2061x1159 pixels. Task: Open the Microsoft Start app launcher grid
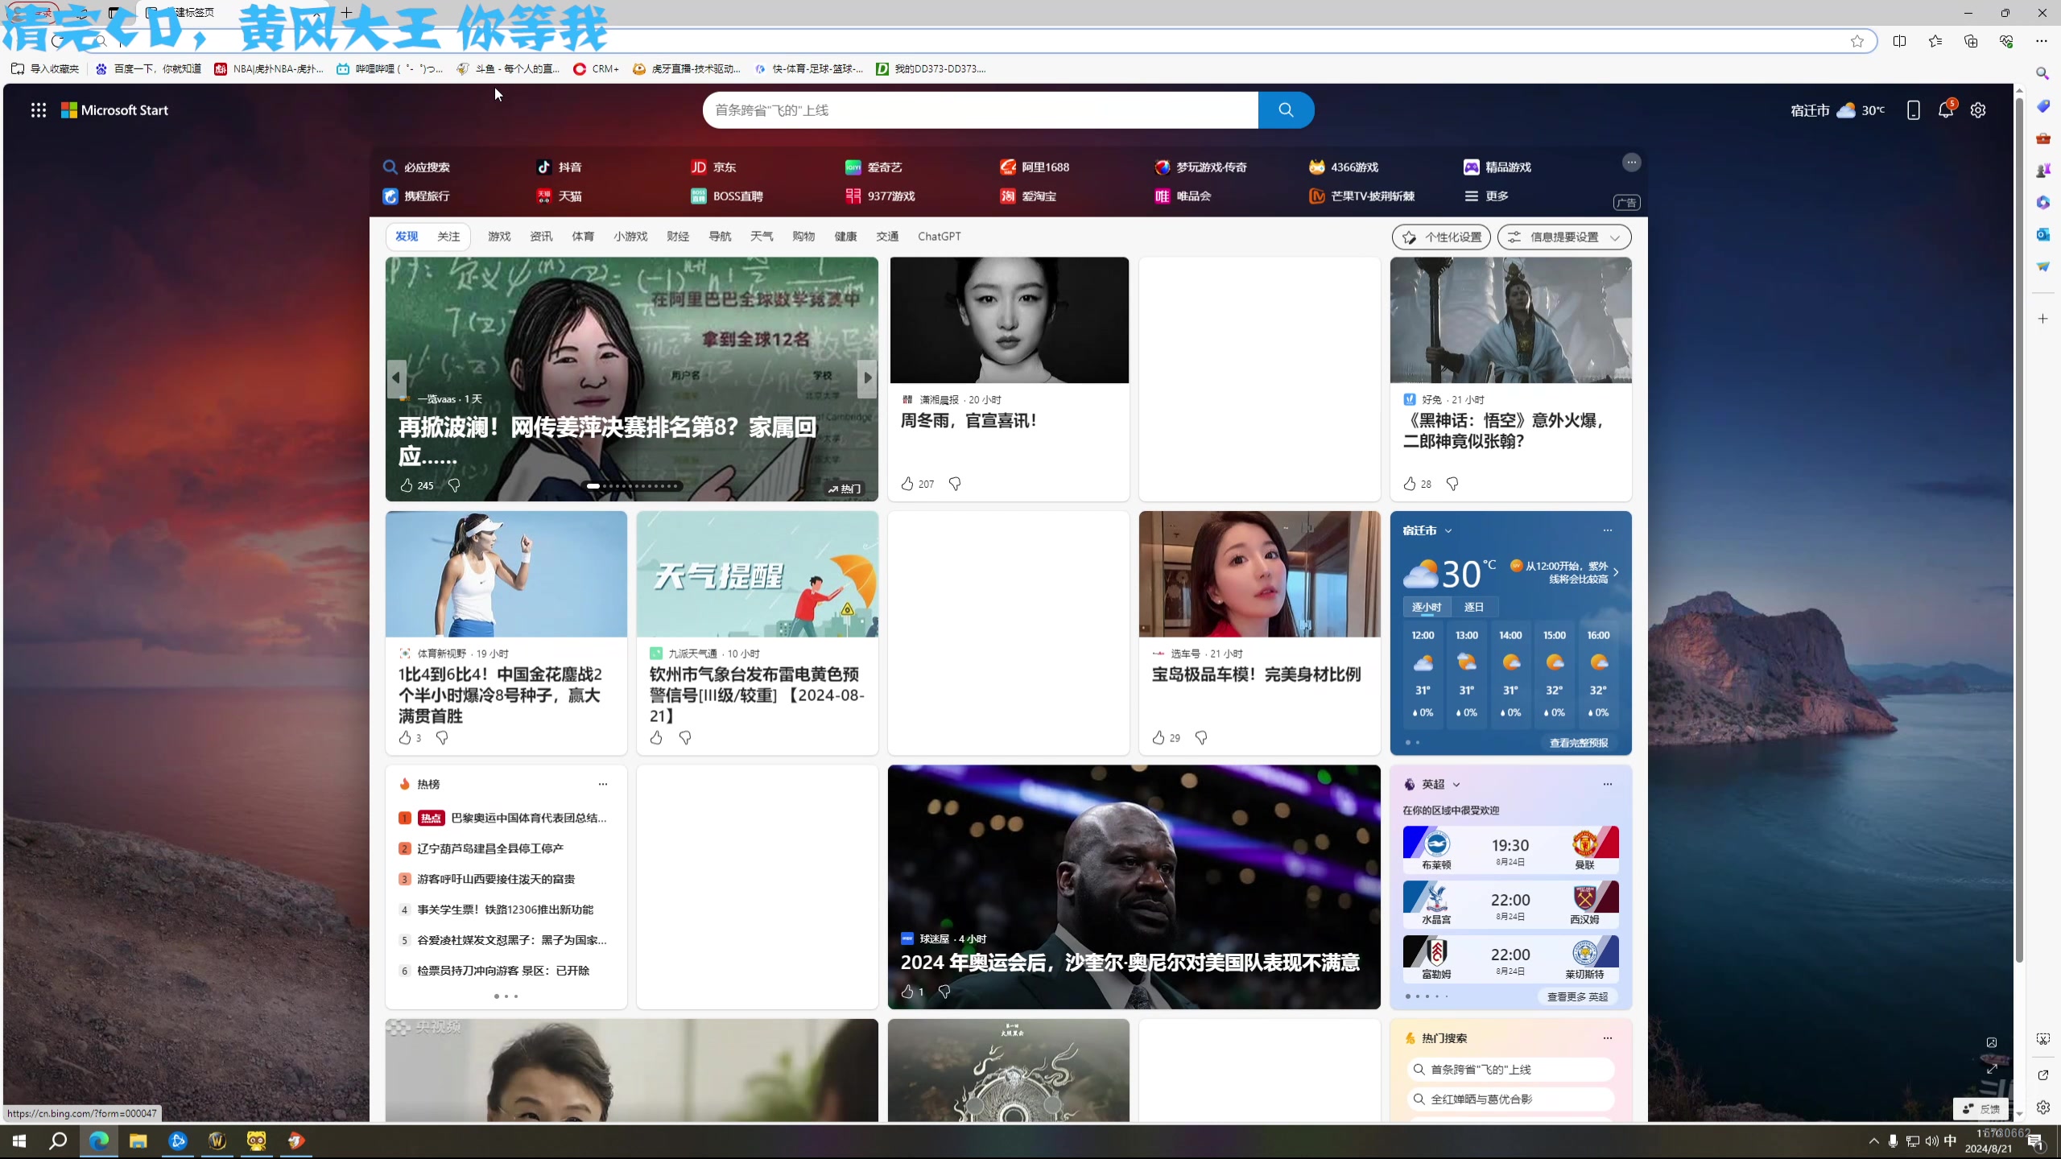[38, 110]
